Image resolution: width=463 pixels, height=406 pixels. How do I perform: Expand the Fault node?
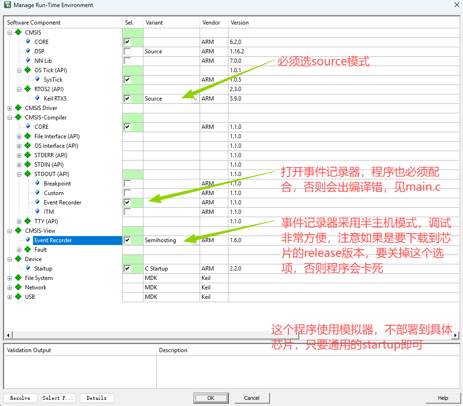click(19, 250)
